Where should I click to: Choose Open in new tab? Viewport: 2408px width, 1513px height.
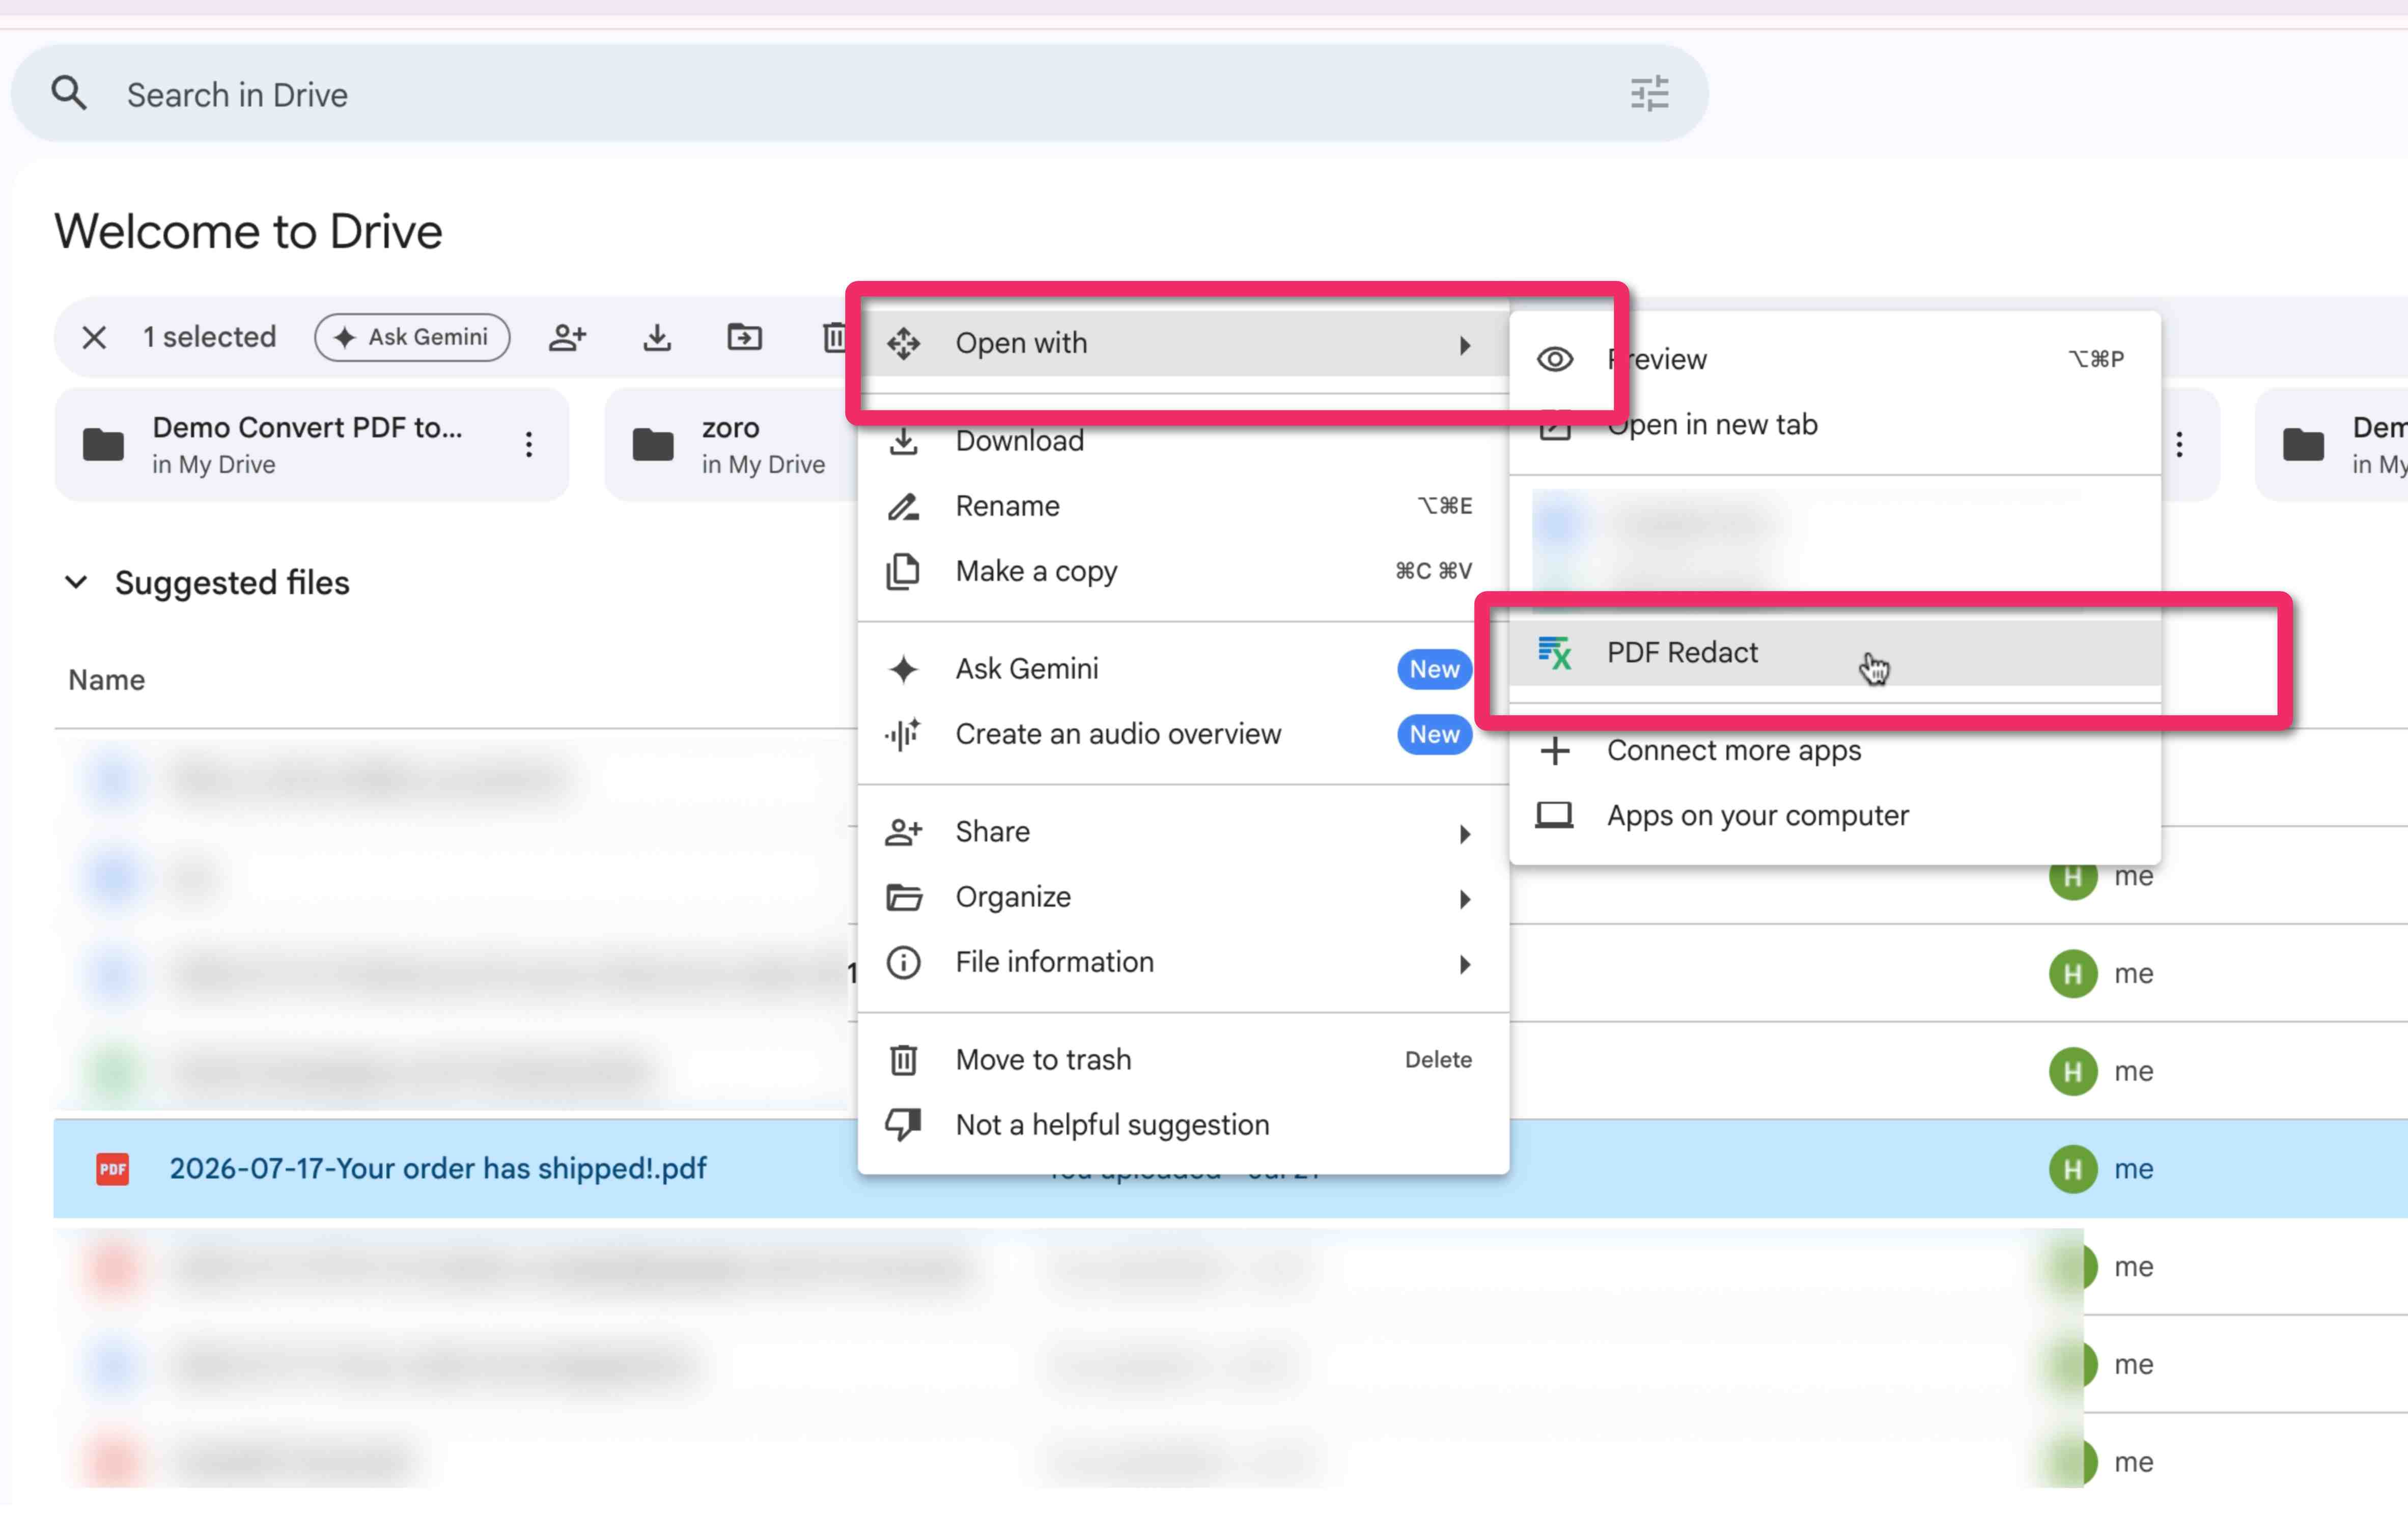click(1835, 424)
